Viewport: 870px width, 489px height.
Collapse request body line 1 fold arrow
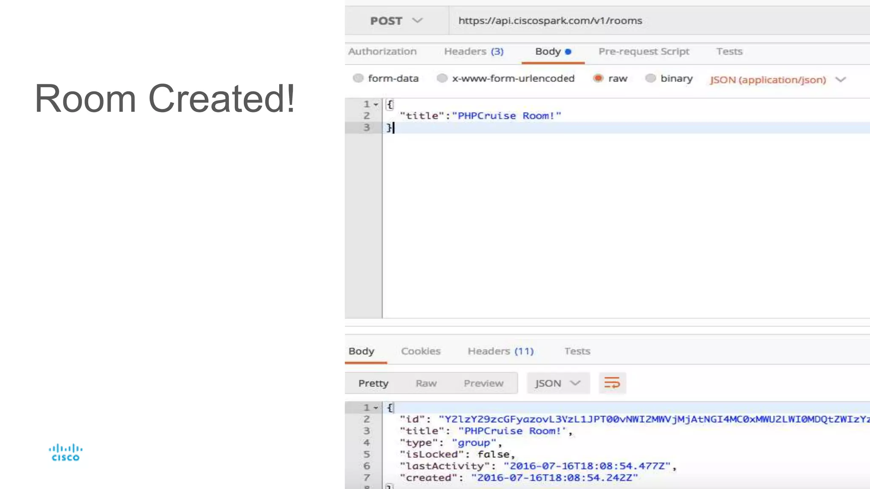click(376, 104)
